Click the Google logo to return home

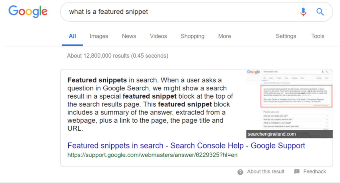tap(28, 12)
